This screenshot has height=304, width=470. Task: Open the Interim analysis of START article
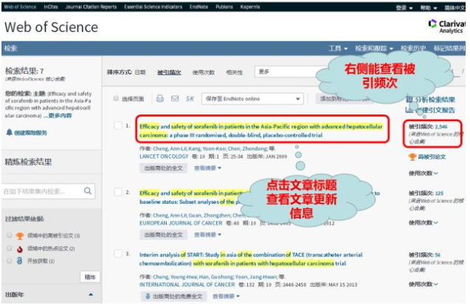point(251,259)
